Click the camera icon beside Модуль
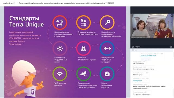174x98 pixels. click(133, 47)
